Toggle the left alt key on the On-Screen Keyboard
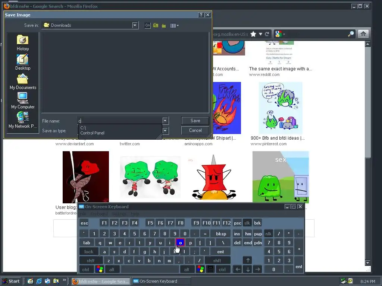 [112, 270]
